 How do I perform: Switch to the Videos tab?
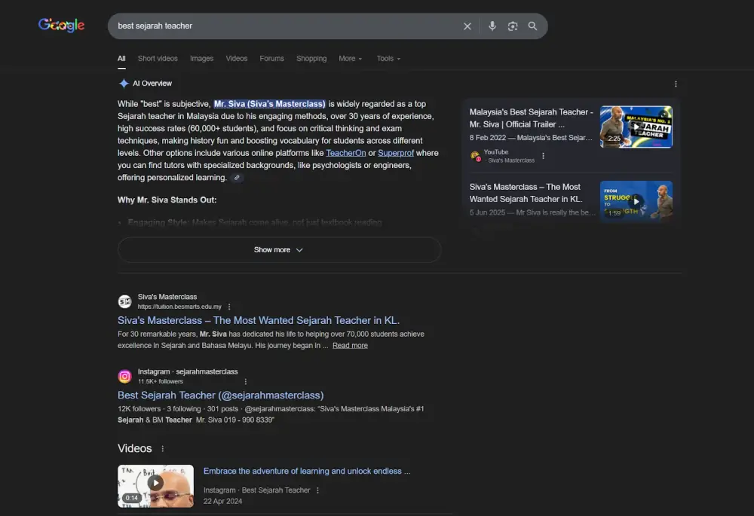[237, 59]
